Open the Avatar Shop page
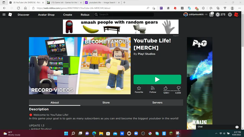Viewport: 244px width, 137px height. pos(46,15)
